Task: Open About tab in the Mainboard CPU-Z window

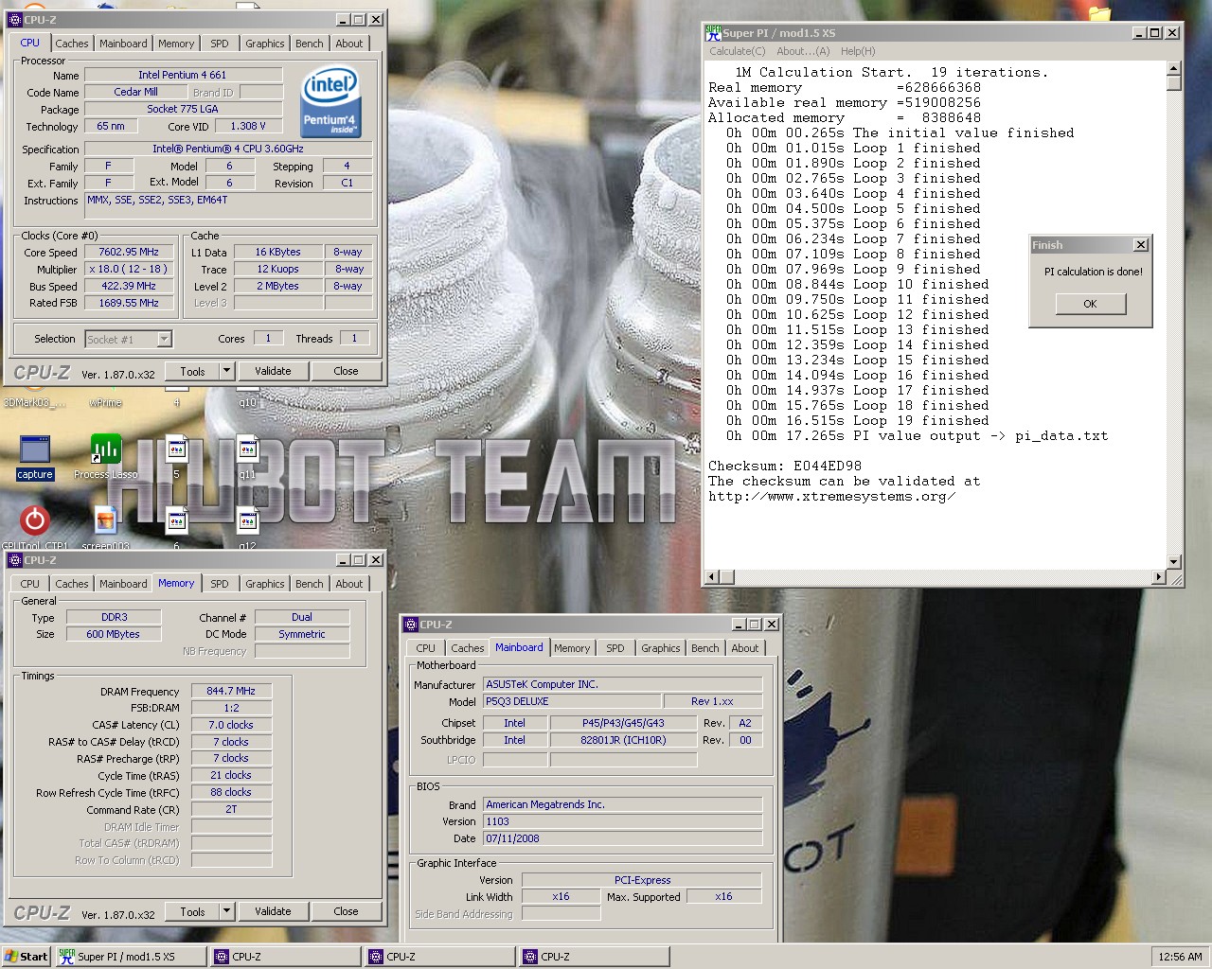Action: coord(745,648)
